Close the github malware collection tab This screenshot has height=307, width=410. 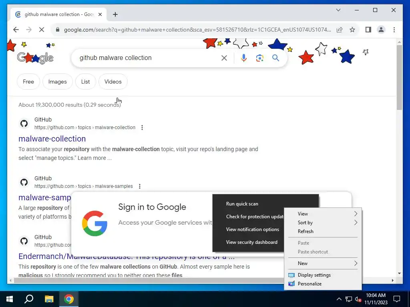coord(100,15)
